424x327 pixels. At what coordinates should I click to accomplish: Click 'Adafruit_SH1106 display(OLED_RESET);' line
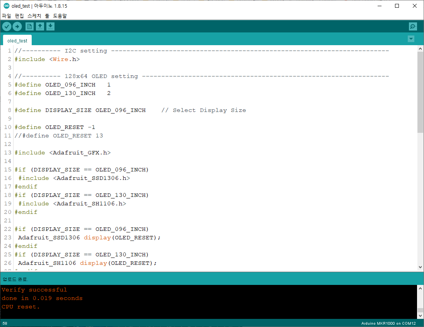(x=87, y=263)
